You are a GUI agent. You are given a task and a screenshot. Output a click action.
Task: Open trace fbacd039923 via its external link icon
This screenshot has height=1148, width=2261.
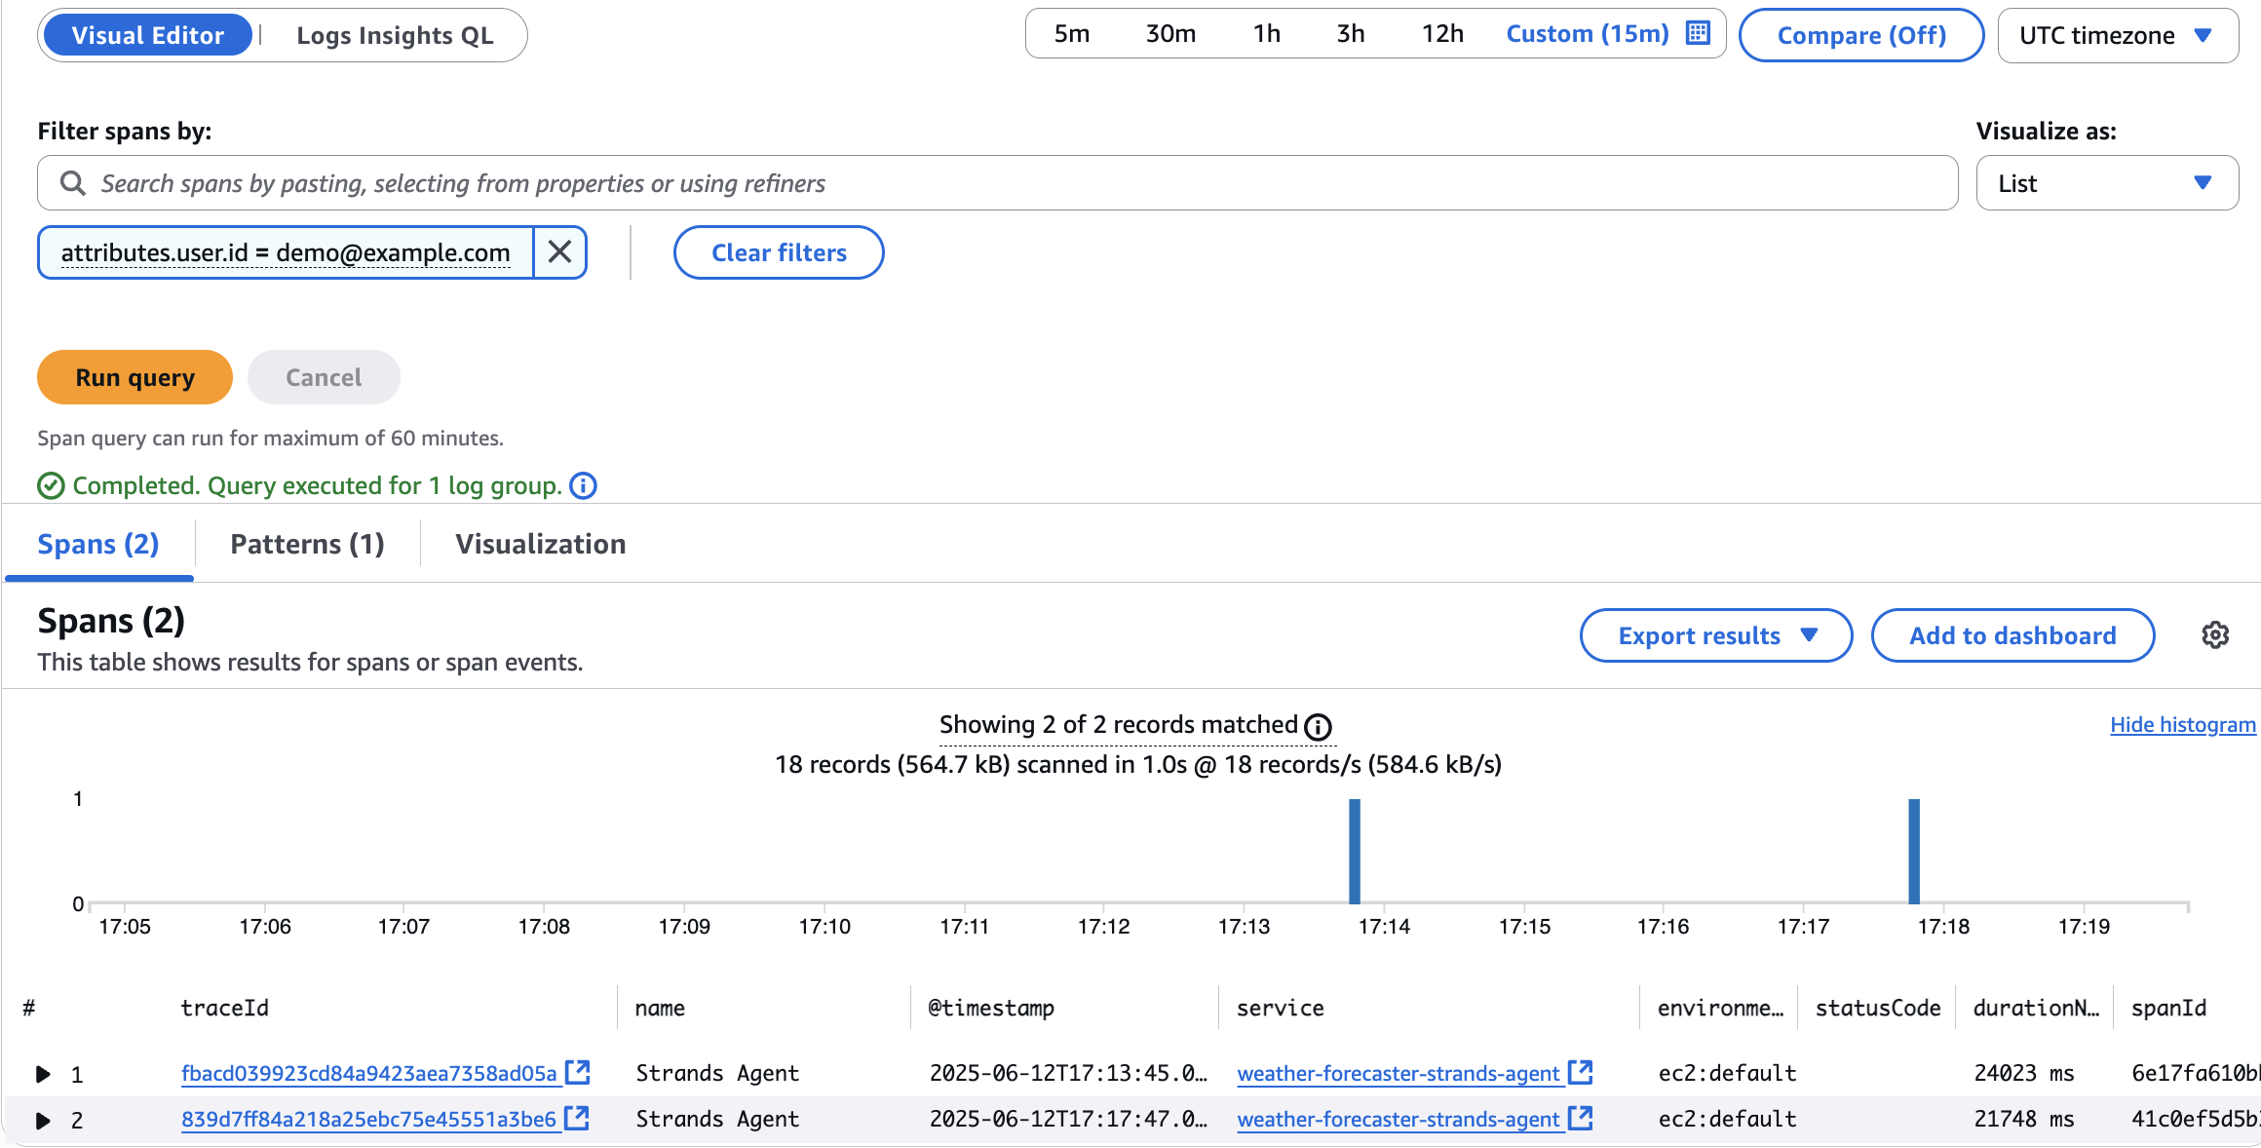click(579, 1072)
